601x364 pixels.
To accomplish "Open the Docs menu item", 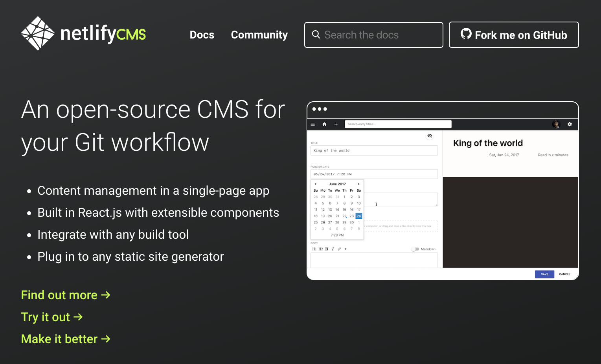I will coord(202,35).
